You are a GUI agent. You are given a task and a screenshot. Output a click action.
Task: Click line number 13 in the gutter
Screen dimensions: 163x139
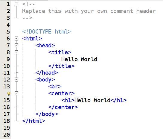tap(7, 87)
